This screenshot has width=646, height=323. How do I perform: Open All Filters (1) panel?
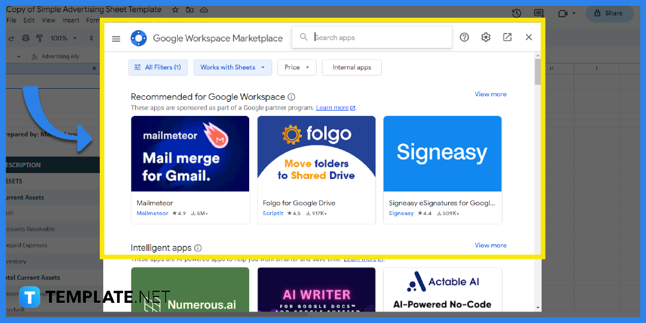coord(158,67)
